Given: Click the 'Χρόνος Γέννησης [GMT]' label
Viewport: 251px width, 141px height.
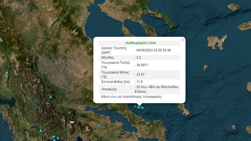Looking at the screenshot, I should pyautogui.click(x=114, y=50).
